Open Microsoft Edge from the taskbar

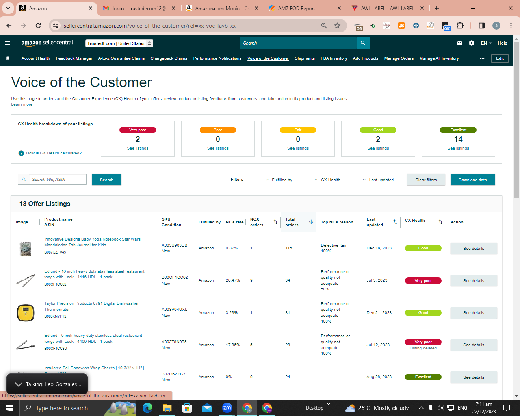coord(147,408)
